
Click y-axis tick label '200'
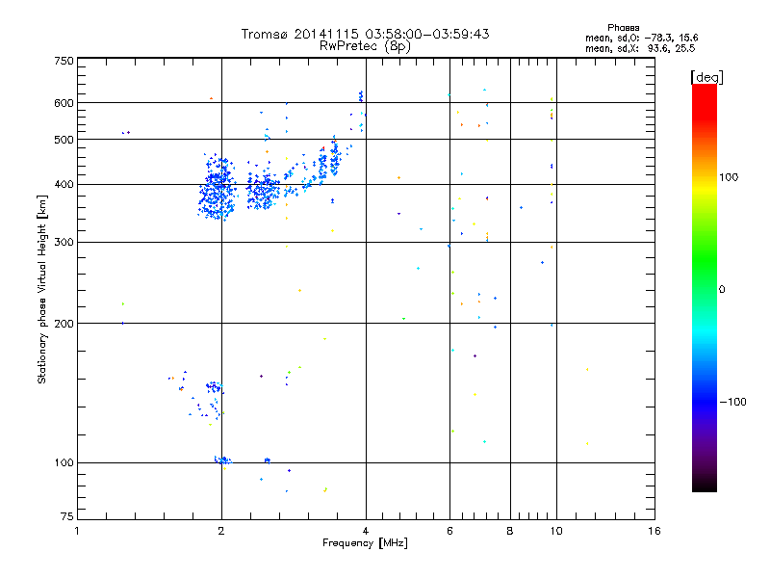pyautogui.click(x=64, y=324)
